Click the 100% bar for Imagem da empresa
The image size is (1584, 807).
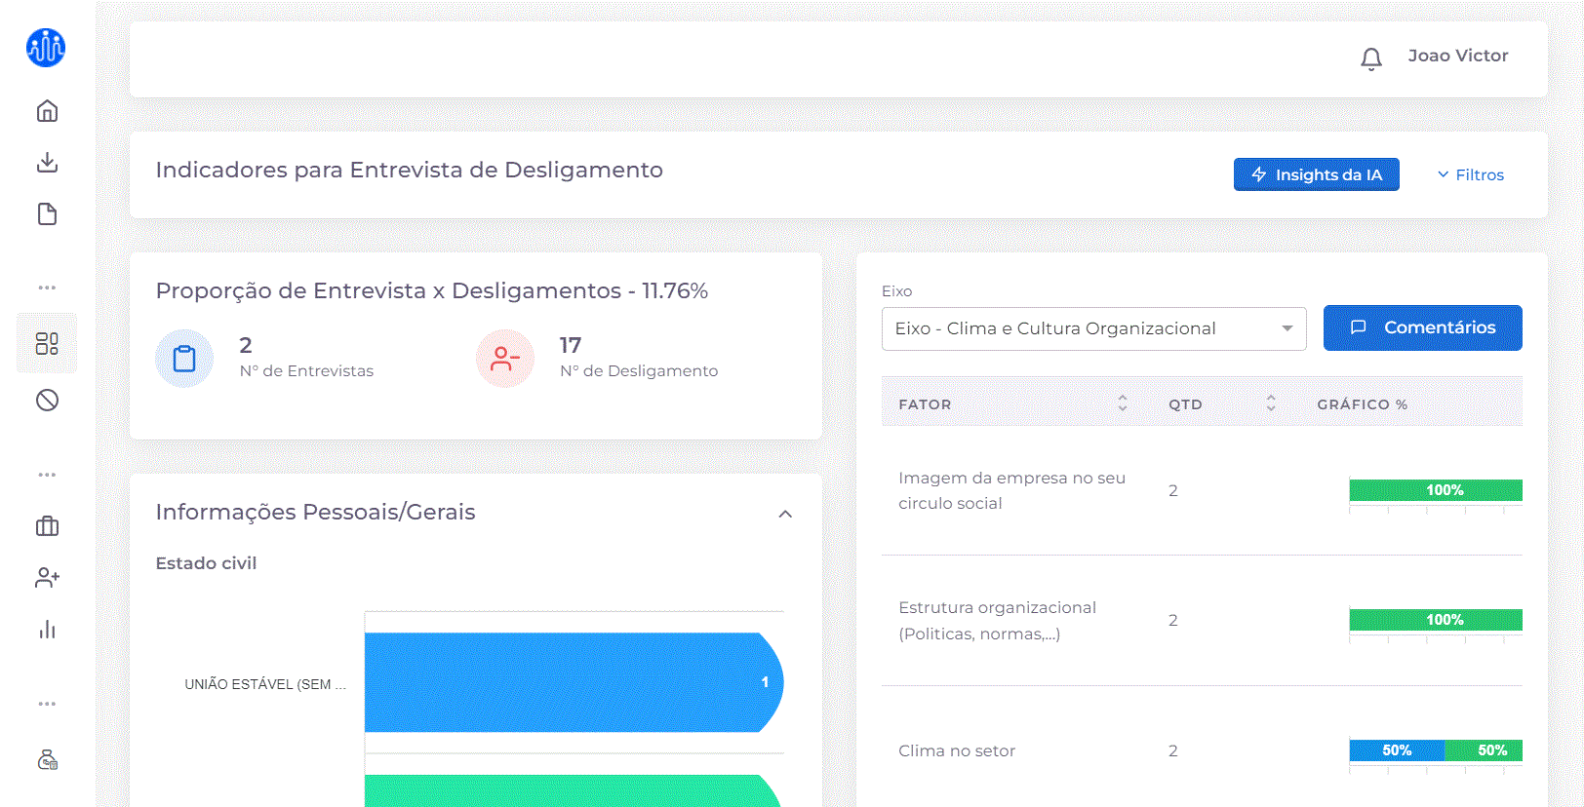(1435, 490)
